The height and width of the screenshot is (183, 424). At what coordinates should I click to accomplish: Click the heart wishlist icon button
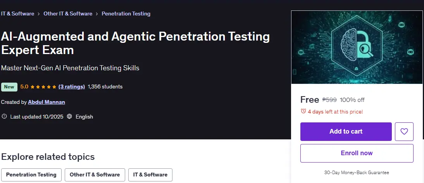[404, 132]
